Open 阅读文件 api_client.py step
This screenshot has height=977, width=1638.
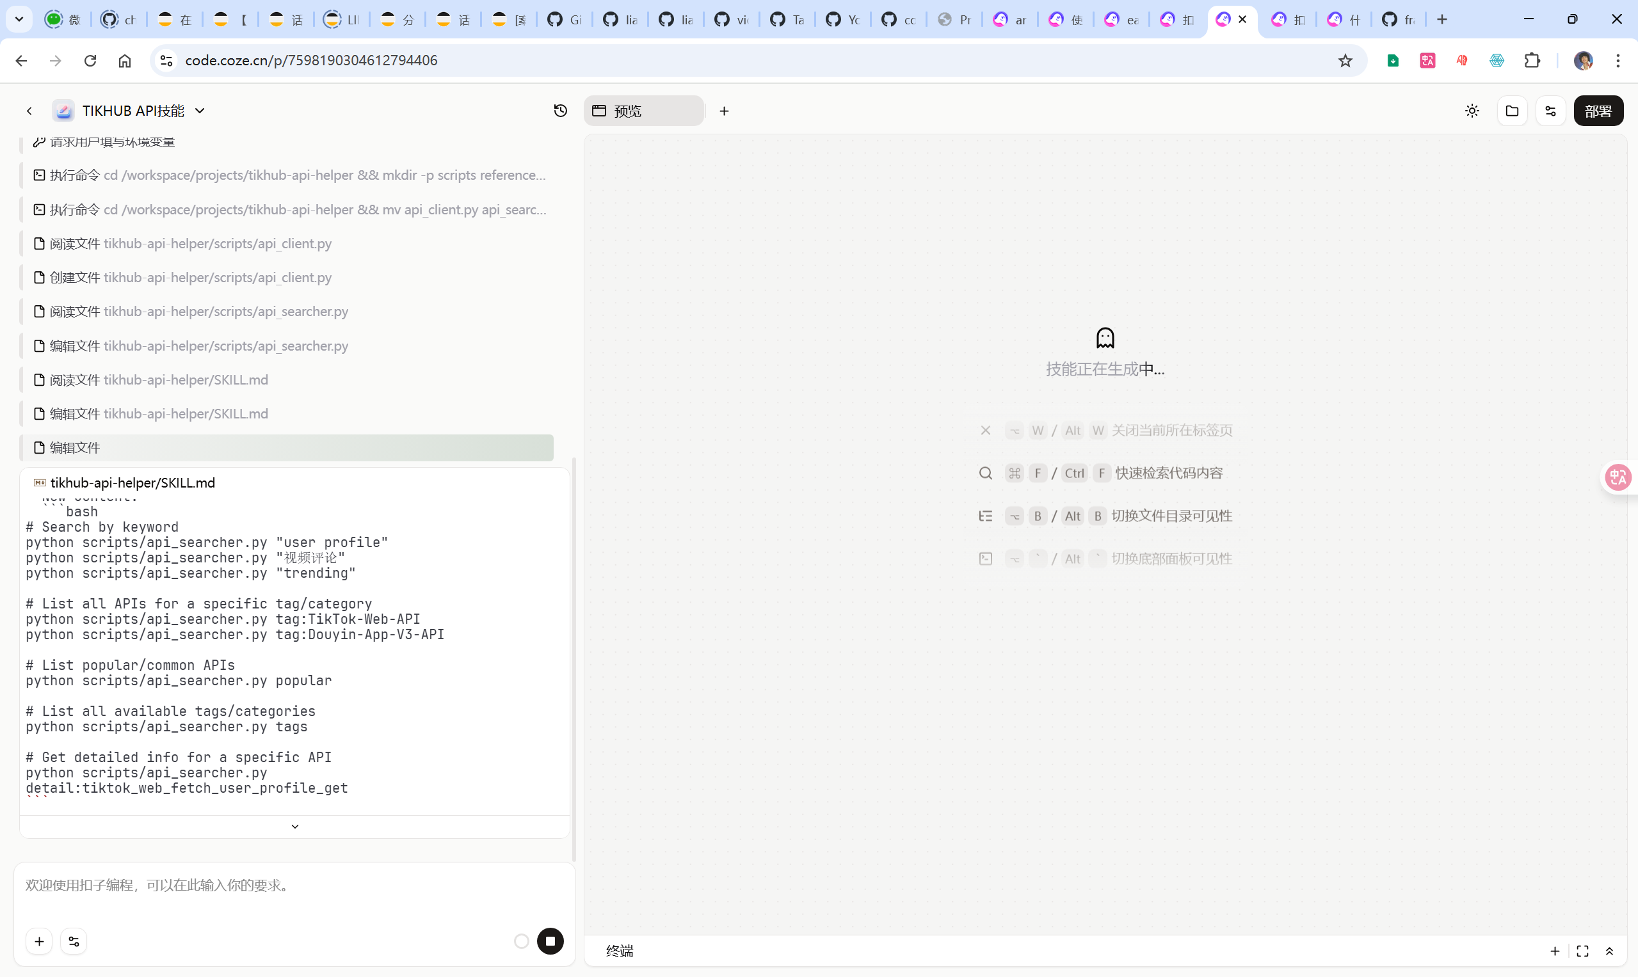click(x=287, y=244)
